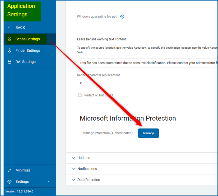Open the Settings submenu chevron
This screenshot has width=218, height=196.
click(x=48, y=182)
